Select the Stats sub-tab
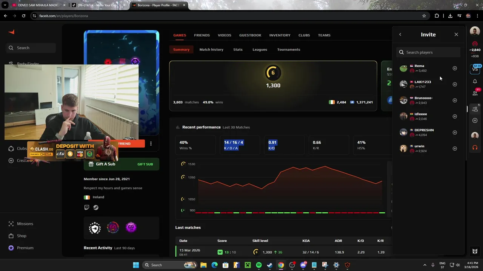The image size is (483, 271). point(238,49)
